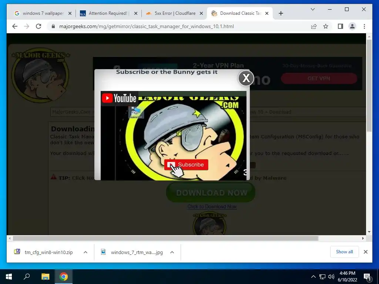
Task: Click the scroll right arrow
Action: point(363,239)
